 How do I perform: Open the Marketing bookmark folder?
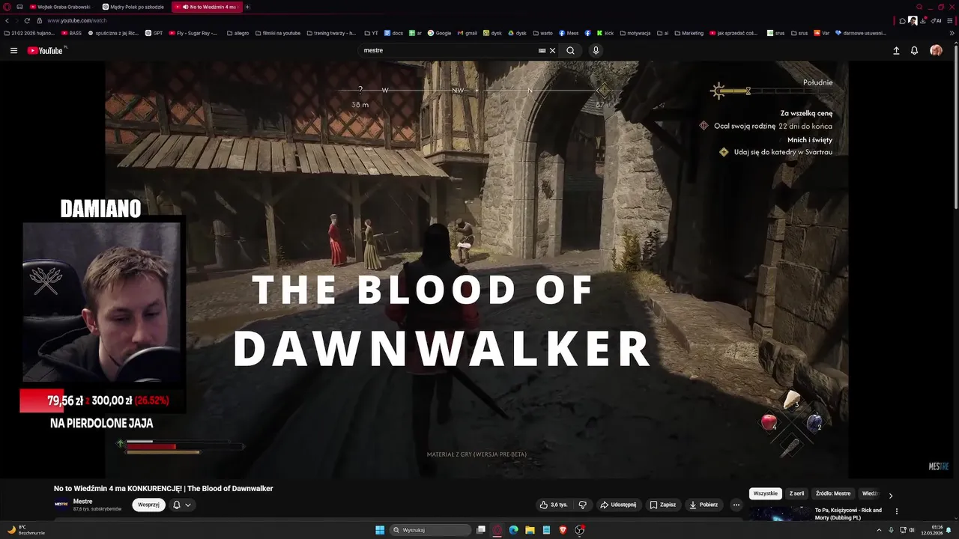(x=689, y=33)
